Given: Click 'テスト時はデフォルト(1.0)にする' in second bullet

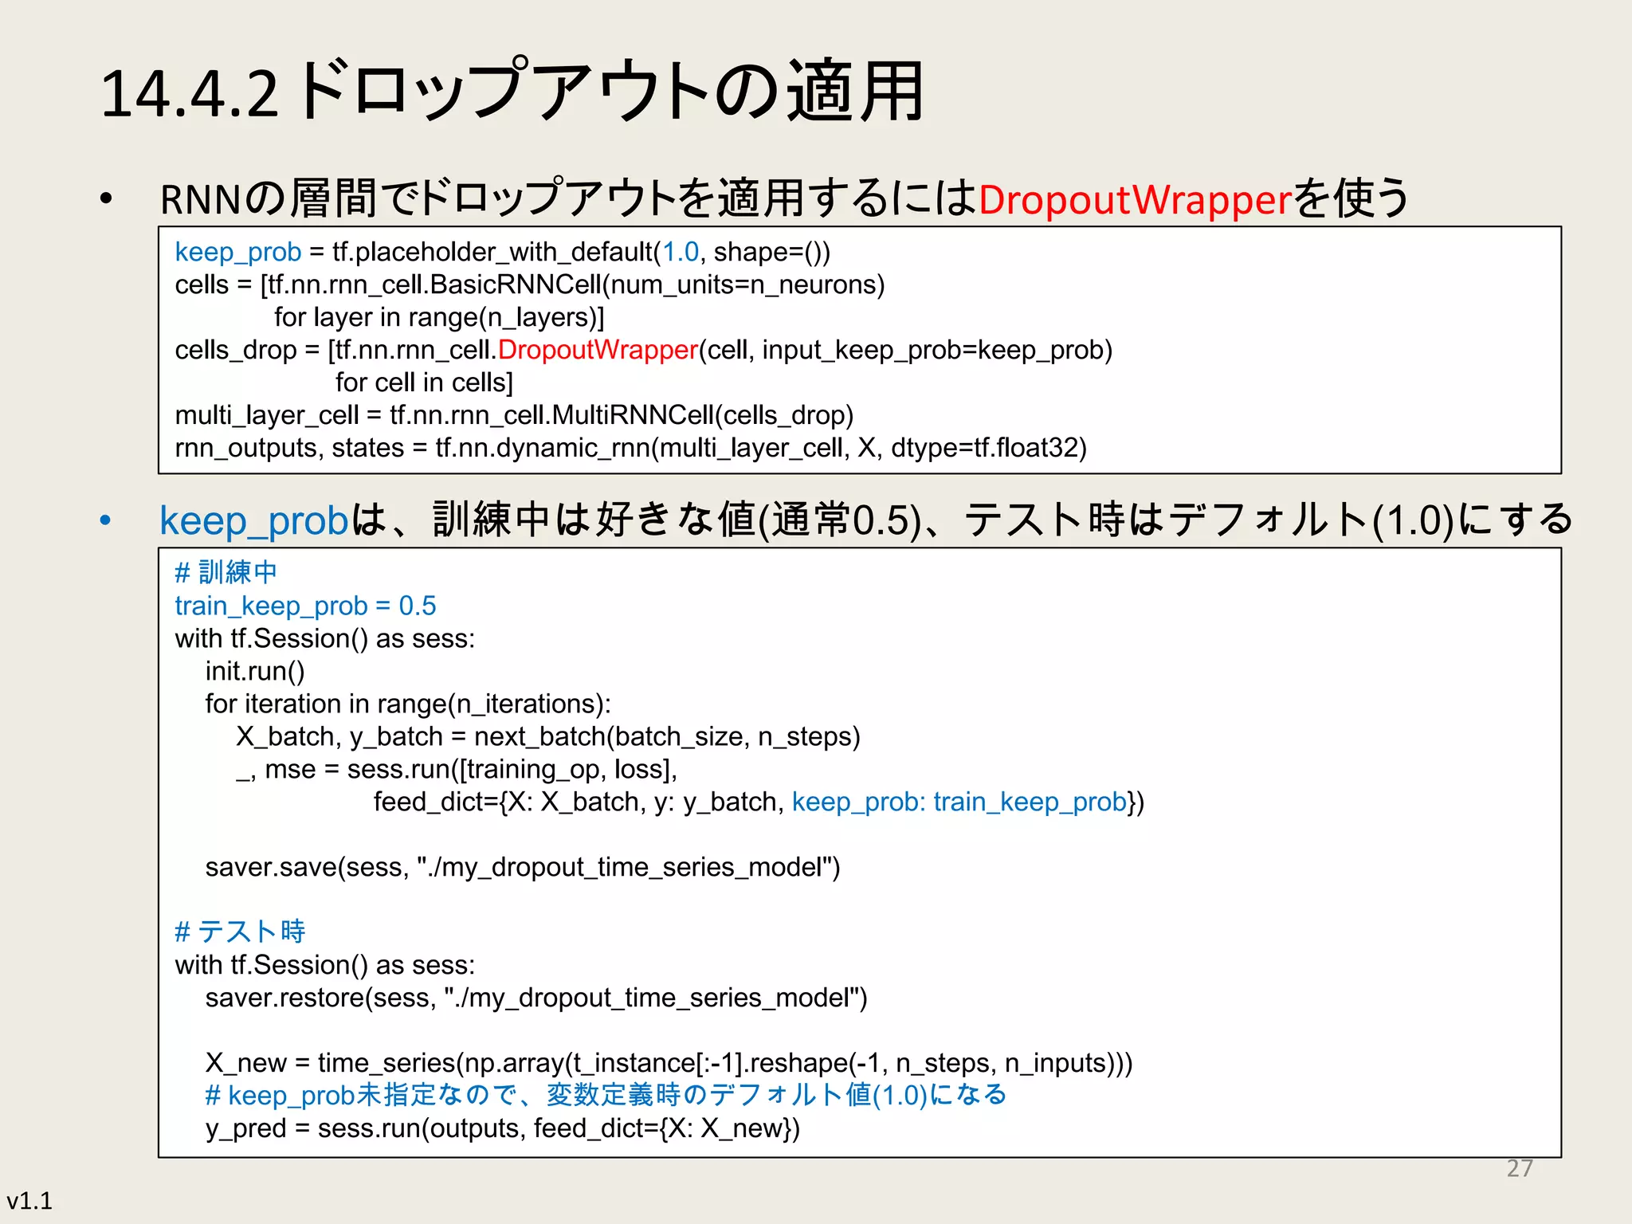Looking at the screenshot, I should [x=1269, y=520].
